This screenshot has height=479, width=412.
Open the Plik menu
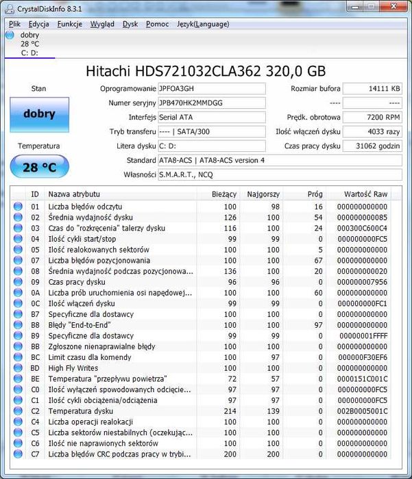tap(14, 24)
